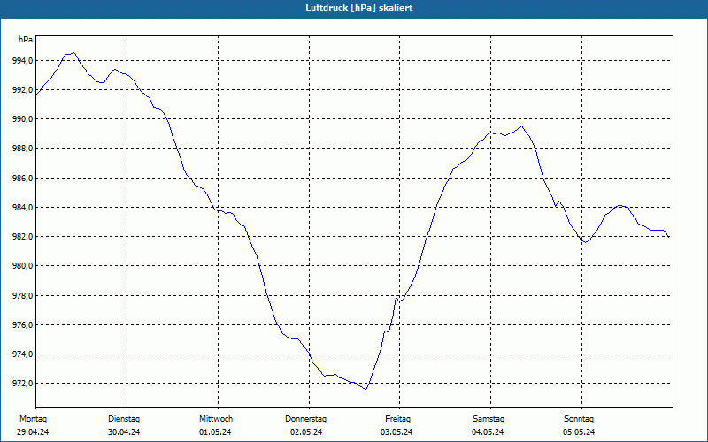
Task: Click the 'Sonntag' day label
Action: [x=579, y=419]
